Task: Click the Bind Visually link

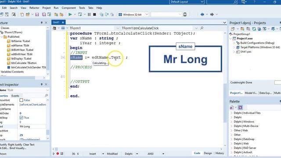Action: pyautogui.click(x=18, y=148)
